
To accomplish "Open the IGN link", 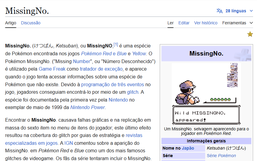I will point(68,143).
